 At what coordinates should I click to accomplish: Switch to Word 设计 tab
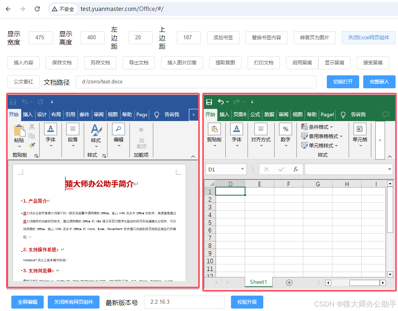42,115
